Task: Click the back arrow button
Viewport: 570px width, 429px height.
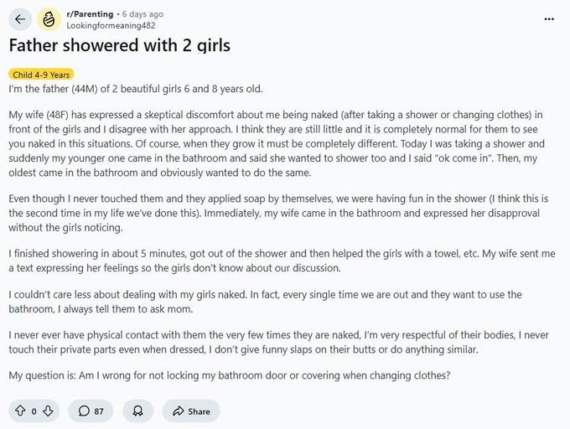Action: [21, 19]
